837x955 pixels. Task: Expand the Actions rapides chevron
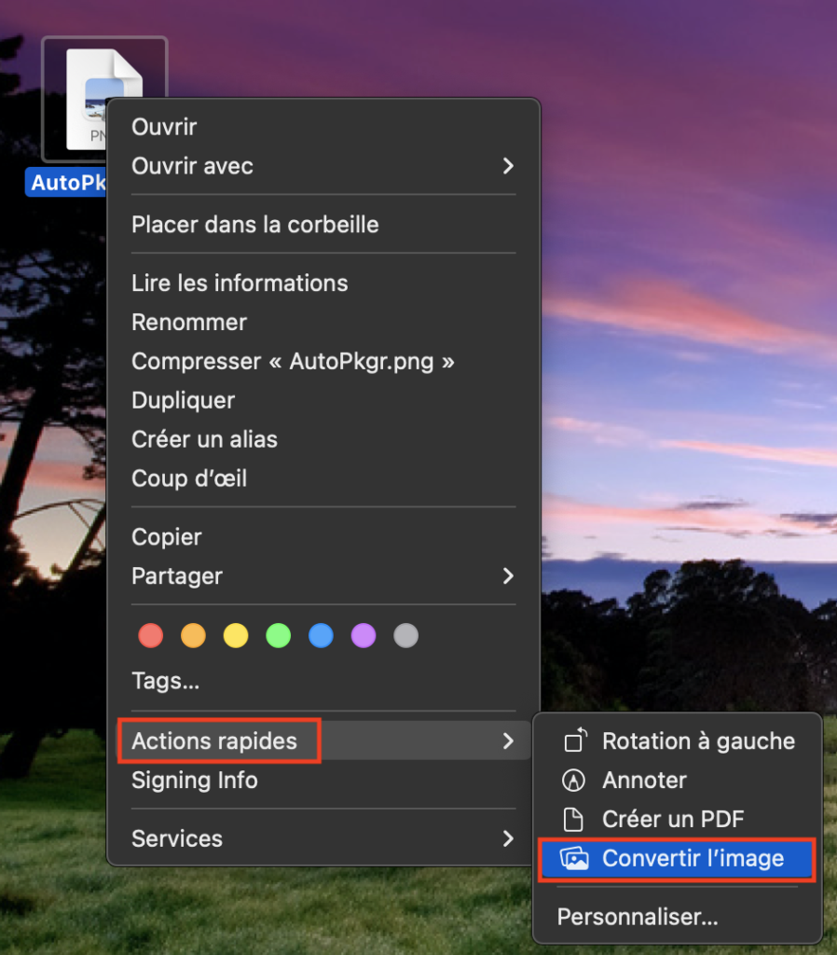coord(508,740)
